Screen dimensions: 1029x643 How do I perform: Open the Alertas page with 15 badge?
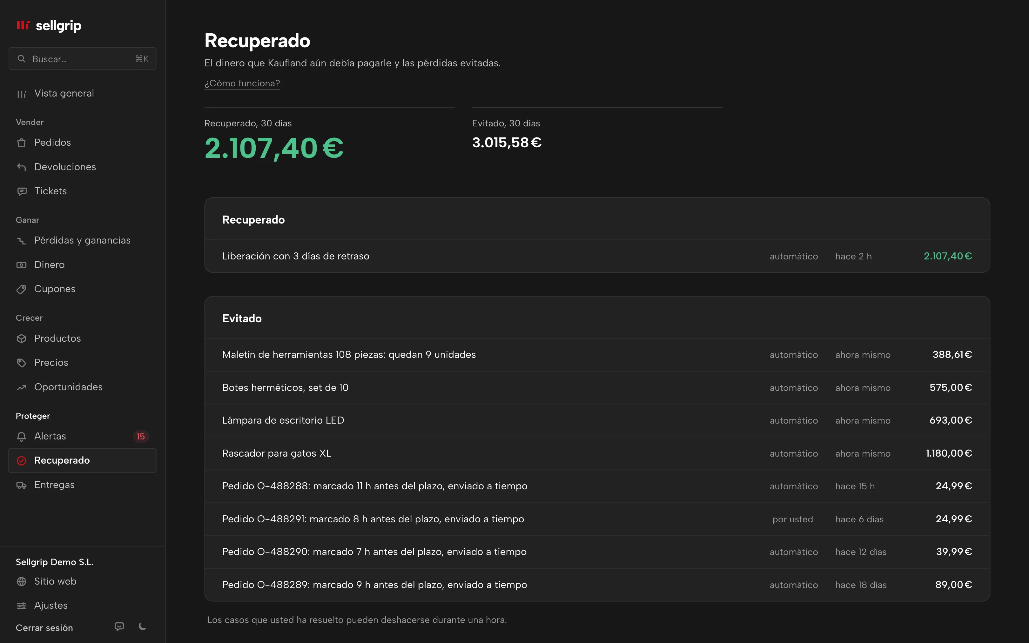[x=83, y=436]
